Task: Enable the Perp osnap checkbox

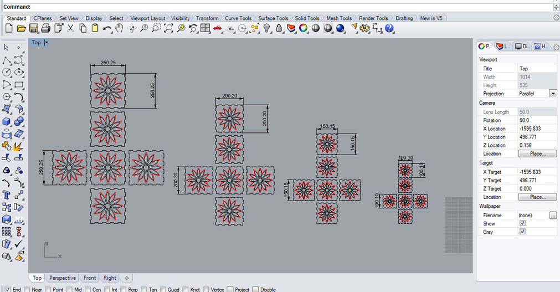Action: (x=123, y=289)
